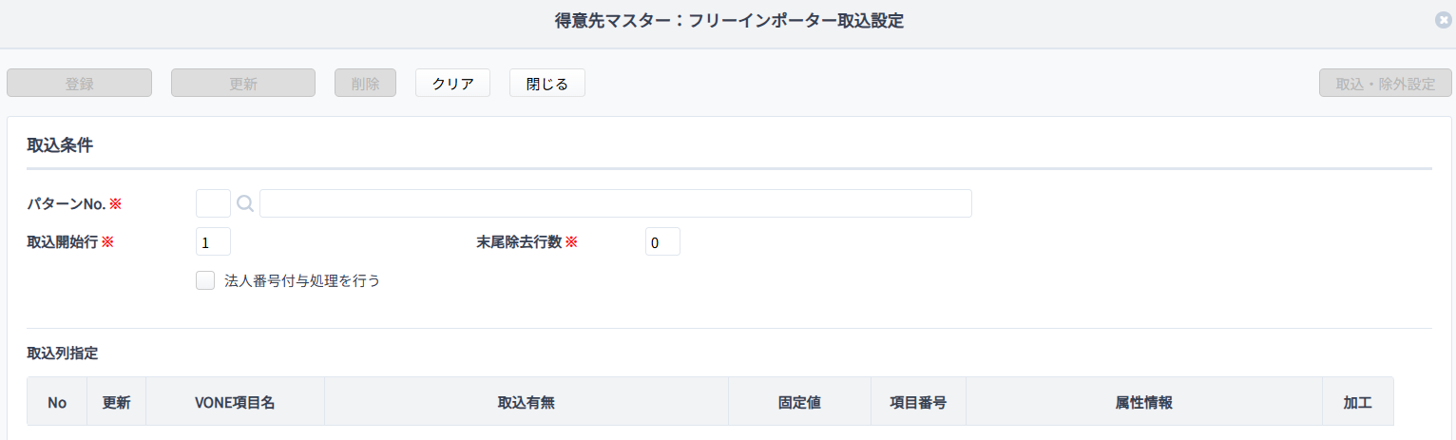Image resolution: width=1456 pixels, height=440 pixels.
Task: Click the pattern name text field
Action: 616,203
